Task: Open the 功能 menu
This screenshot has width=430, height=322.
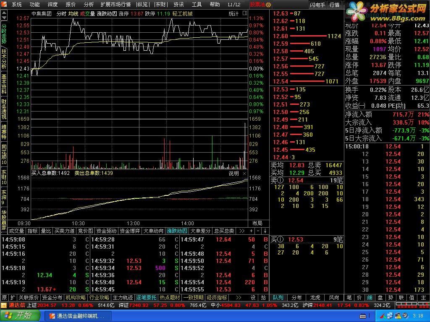Action: point(34,4)
